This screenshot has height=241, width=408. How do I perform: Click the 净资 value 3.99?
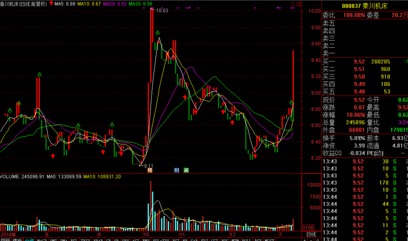coord(359,146)
